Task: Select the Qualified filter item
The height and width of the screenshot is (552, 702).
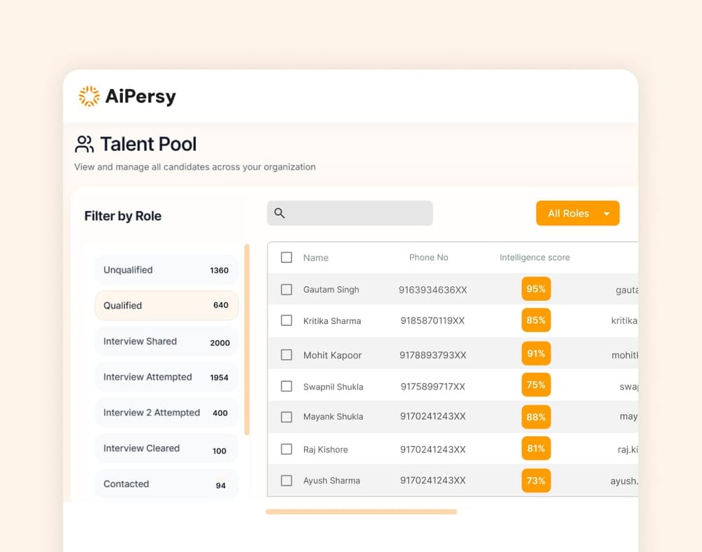Action: 166,306
